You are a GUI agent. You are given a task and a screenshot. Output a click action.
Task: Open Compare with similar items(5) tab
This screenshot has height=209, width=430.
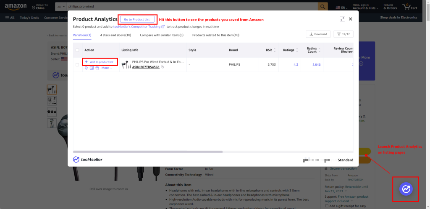coord(162,35)
